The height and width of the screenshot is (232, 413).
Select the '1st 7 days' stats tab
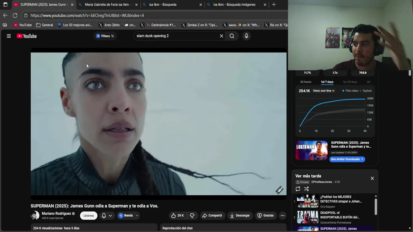pyautogui.click(x=327, y=82)
